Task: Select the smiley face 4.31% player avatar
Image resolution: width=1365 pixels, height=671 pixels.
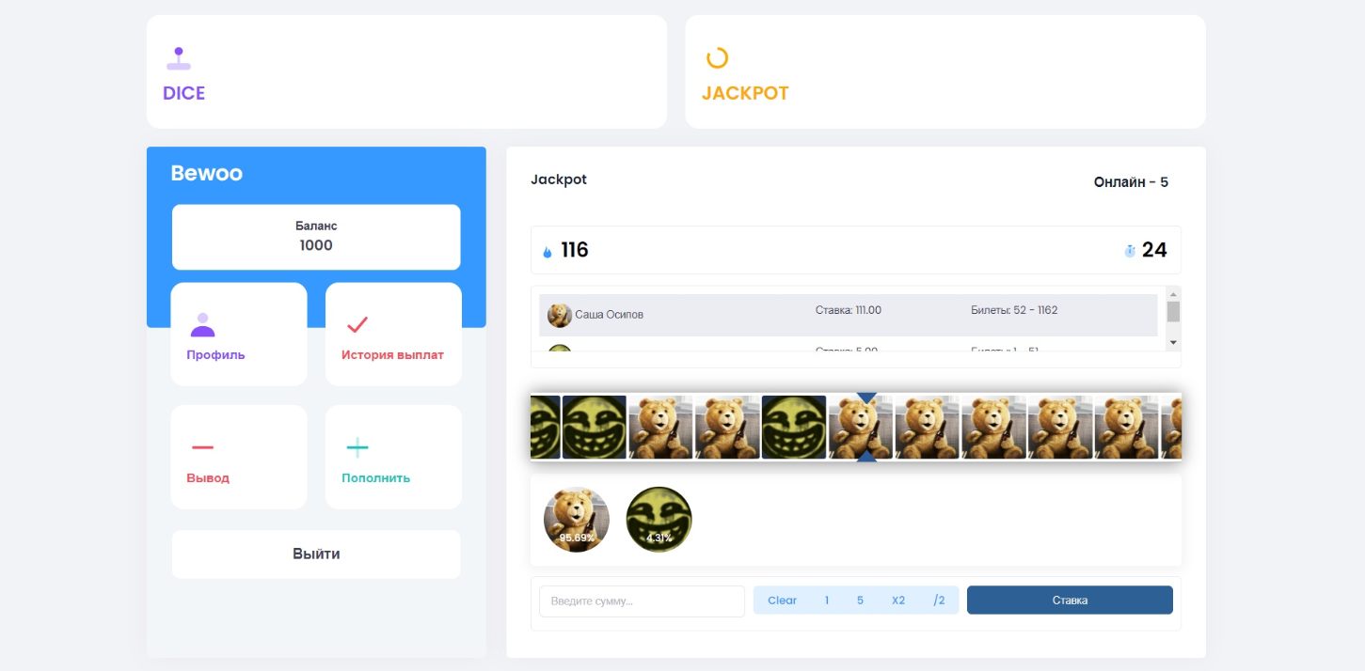Action: coord(659,519)
